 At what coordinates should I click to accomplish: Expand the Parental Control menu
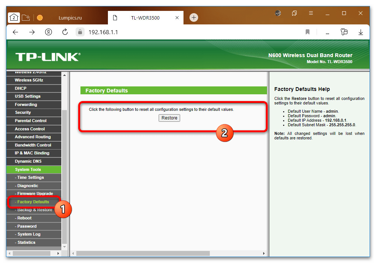tap(30, 121)
